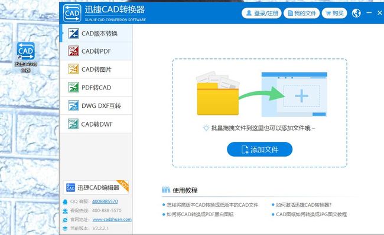Switch to CAD转图片 mode
This screenshot has width=384, height=235.
click(96, 69)
